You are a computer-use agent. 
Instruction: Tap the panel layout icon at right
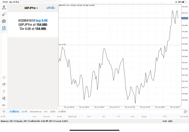(x=185, y=112)
